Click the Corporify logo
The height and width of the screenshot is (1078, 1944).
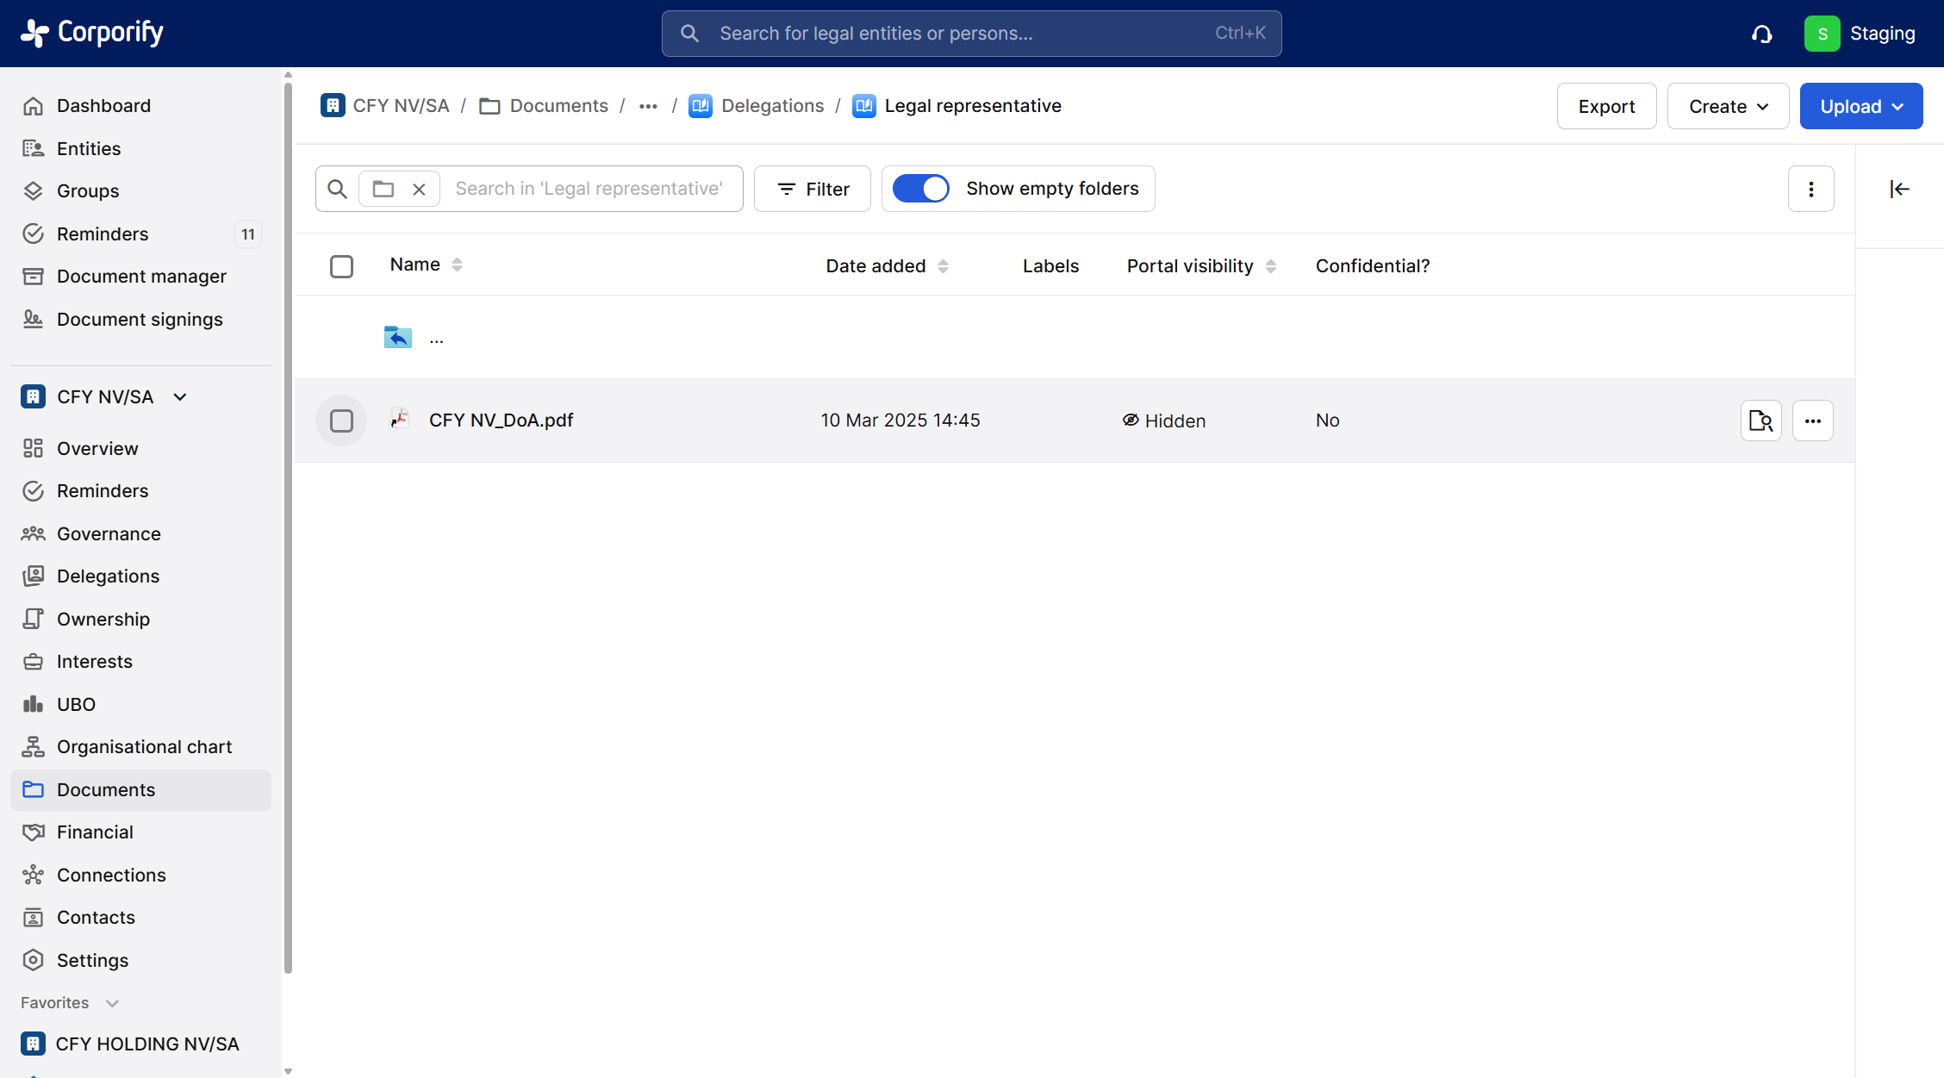(92, 33)
